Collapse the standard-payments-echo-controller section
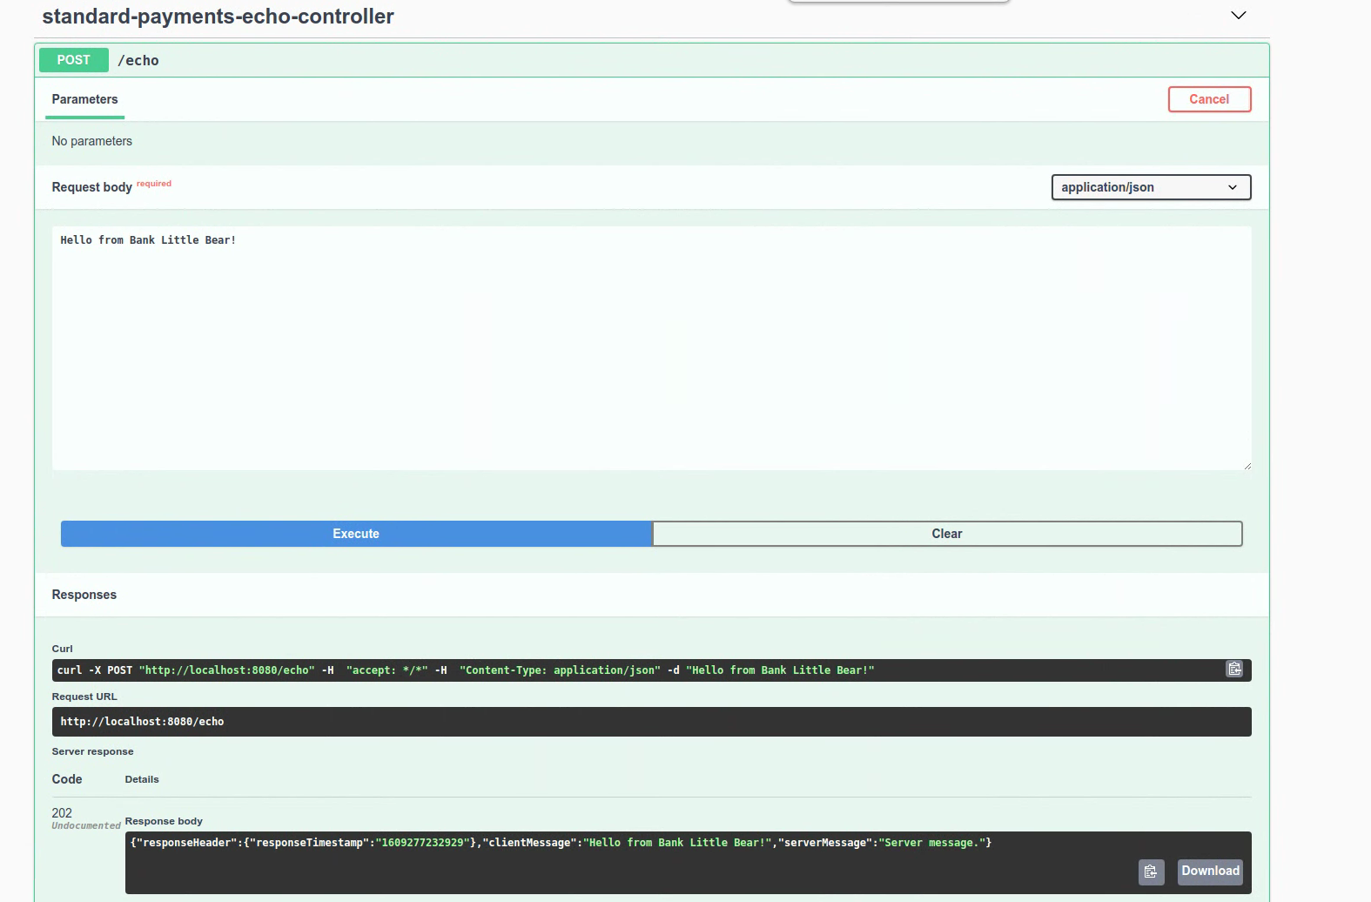The image size is (1371, 902). coord(1238,16)
